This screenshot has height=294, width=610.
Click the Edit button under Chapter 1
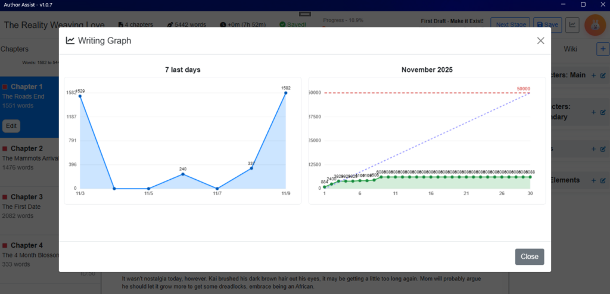[11, 126]
